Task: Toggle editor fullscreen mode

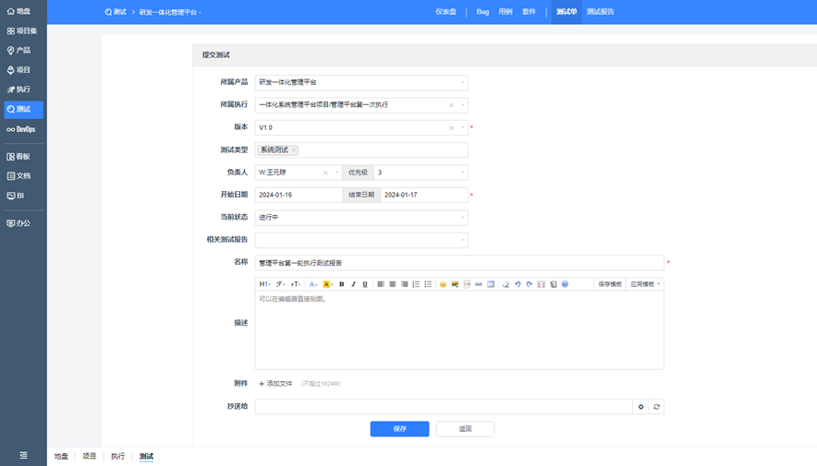Action: point(542,284)
